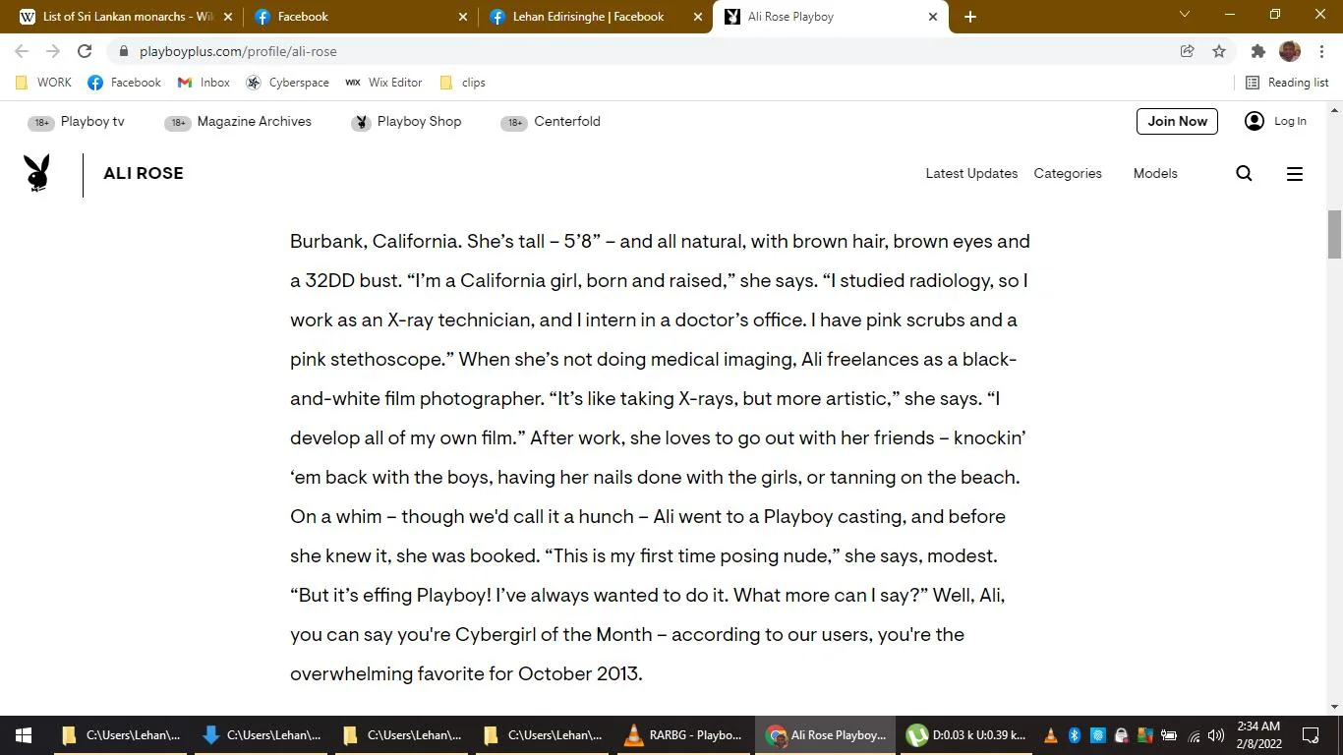1343x755 pixels.
Task: Open the Categories menu item
Action: (1068, 173)
